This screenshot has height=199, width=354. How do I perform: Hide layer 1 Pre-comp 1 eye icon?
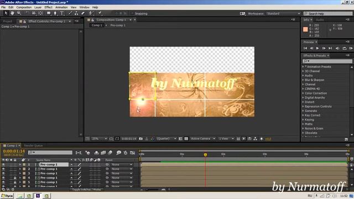pos(3,165)
